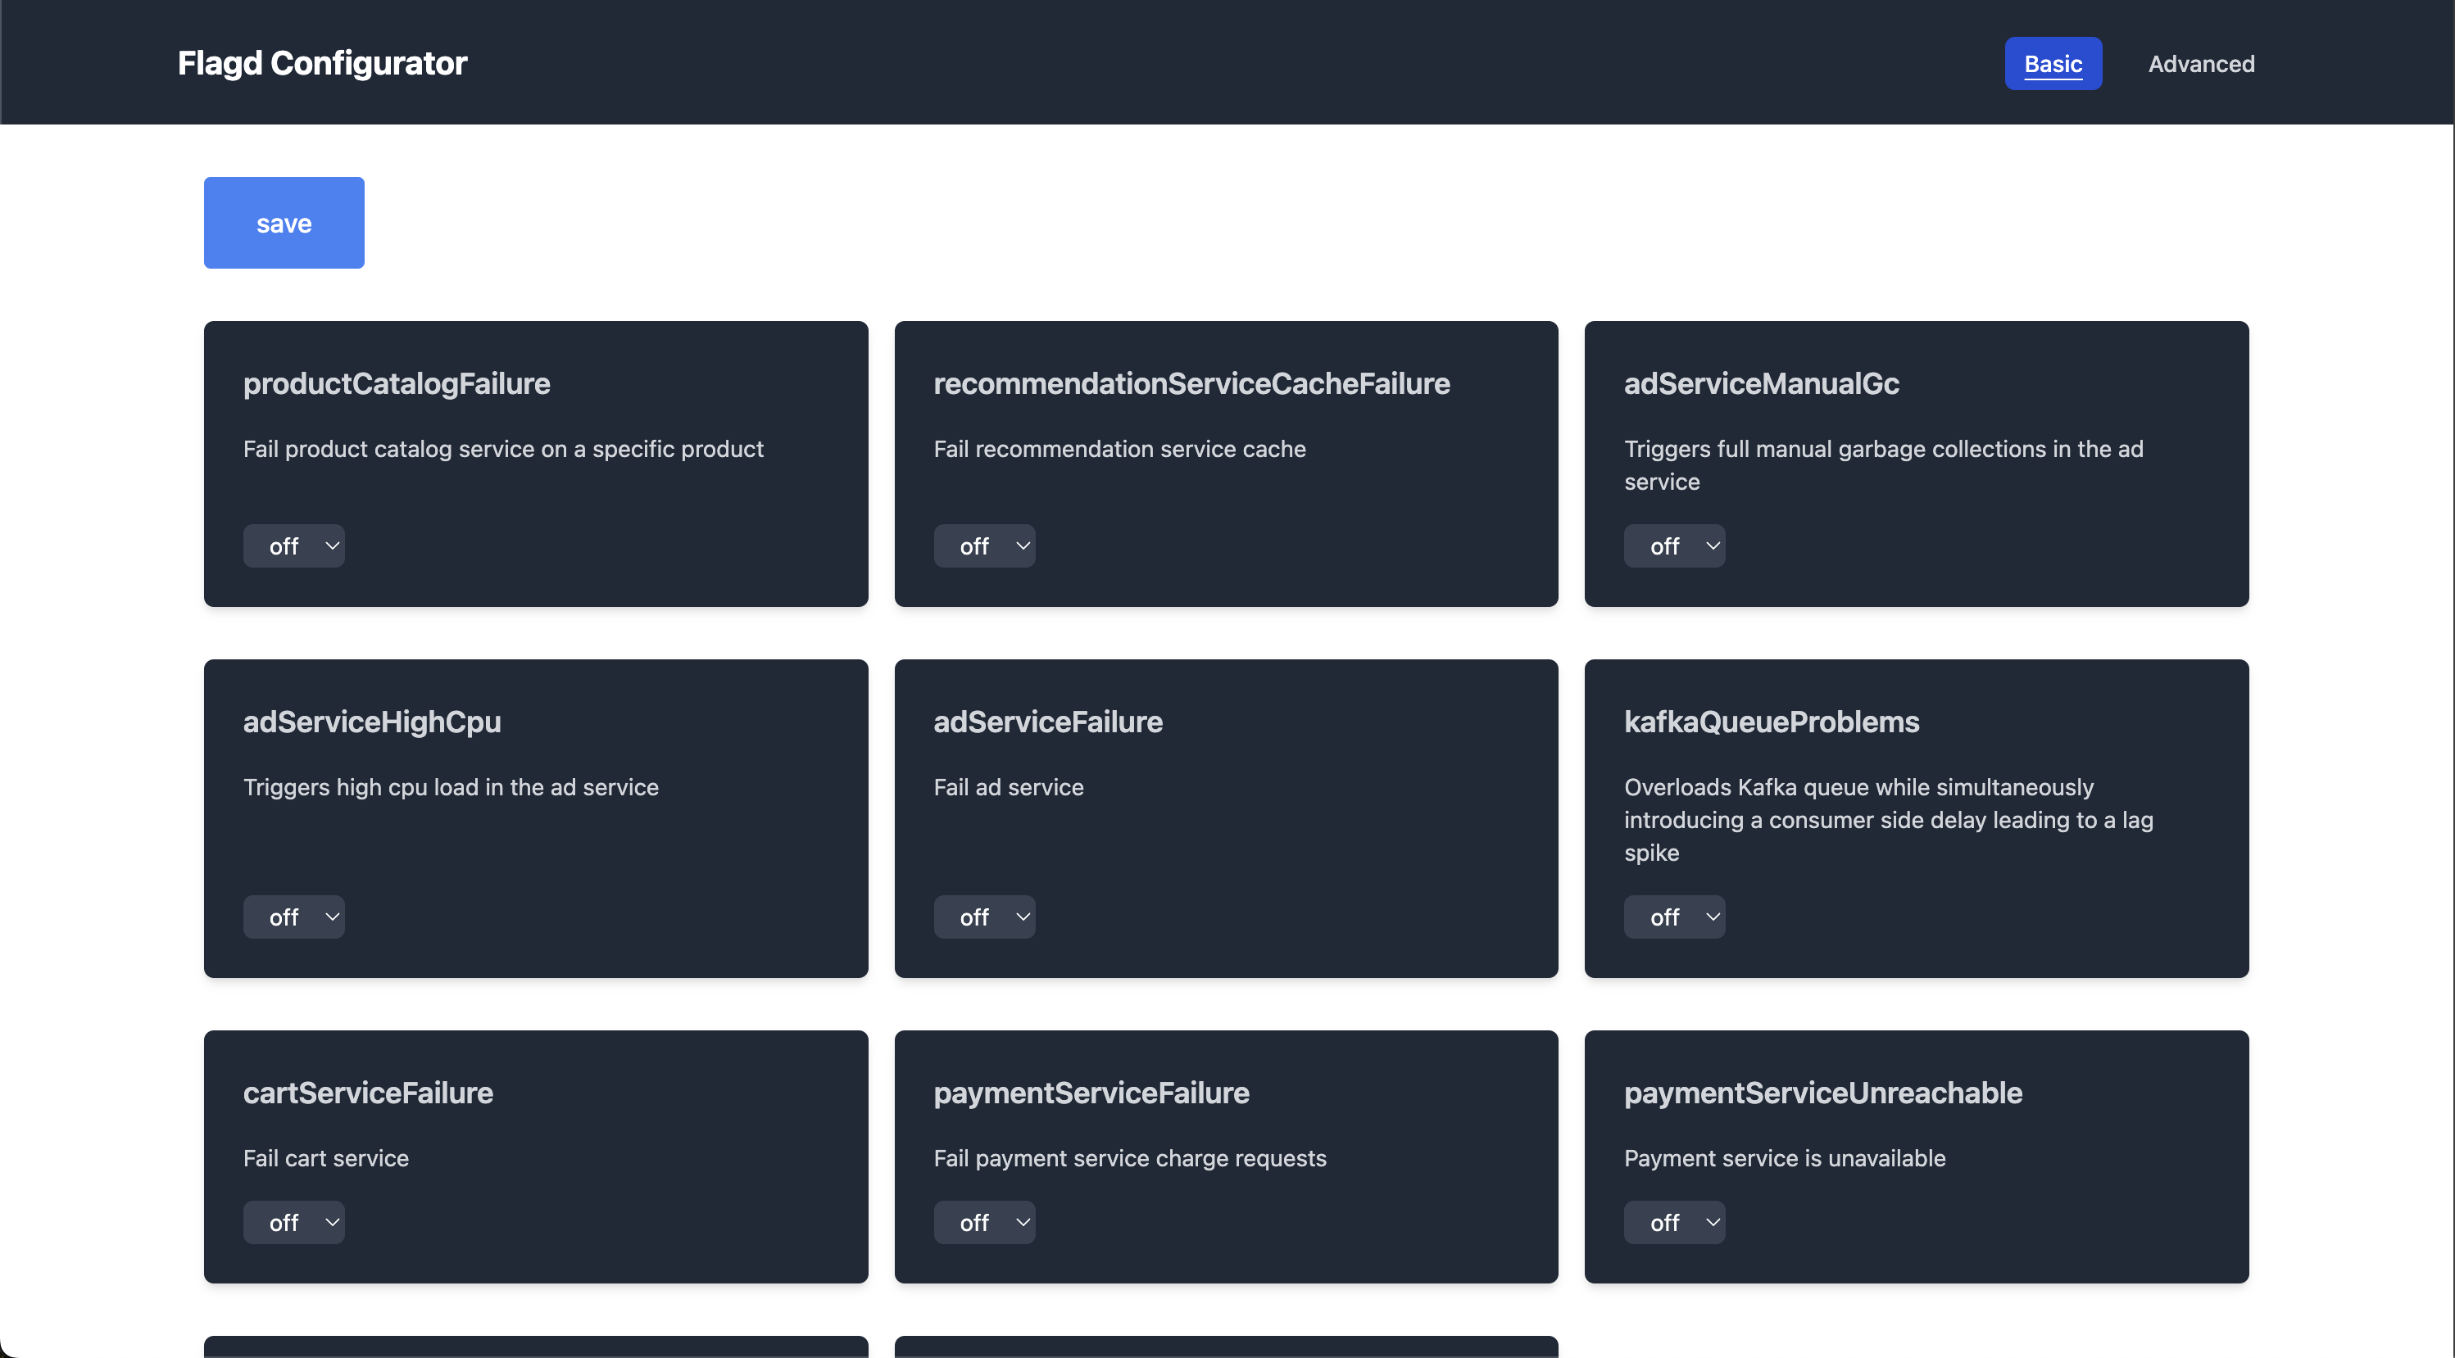Click the adServiceFailure card description text
2455x1358 pixels.
[x=1008, y=788]
